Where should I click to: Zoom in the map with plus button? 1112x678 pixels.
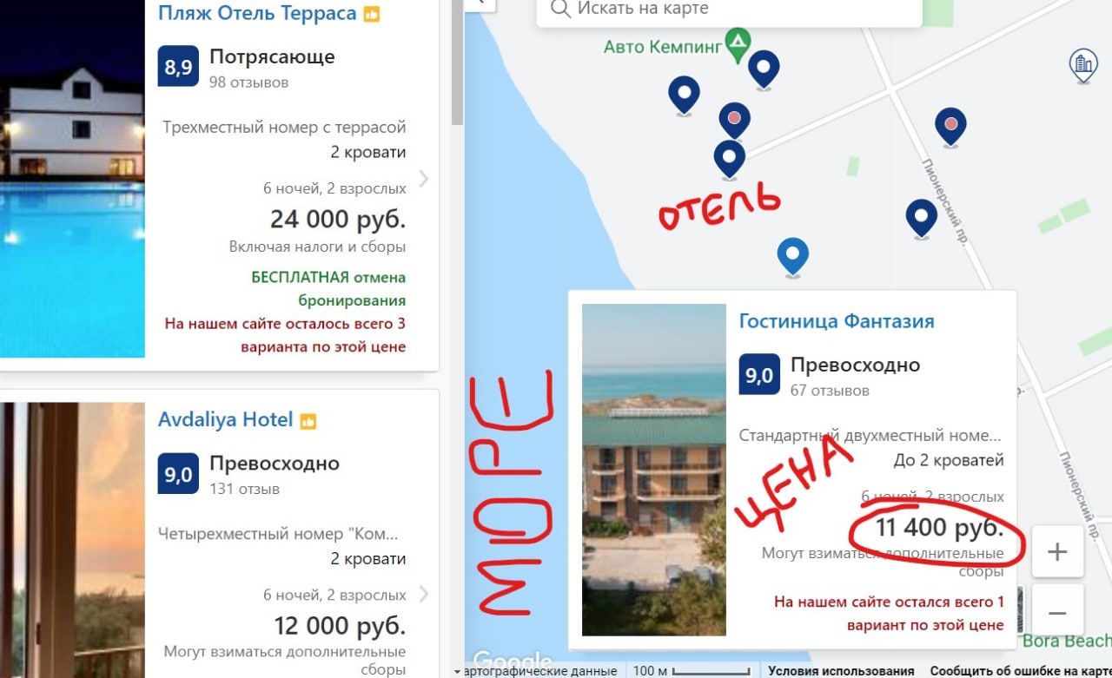1057,551
